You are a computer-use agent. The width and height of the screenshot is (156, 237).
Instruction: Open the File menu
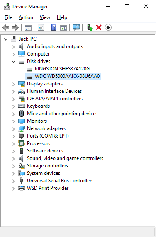[x=8, y=17]
